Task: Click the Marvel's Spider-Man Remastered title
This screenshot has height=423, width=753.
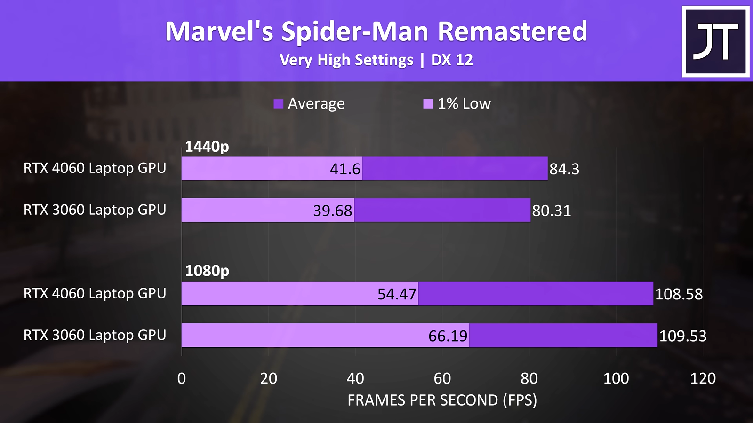Action: click(376, 31)
